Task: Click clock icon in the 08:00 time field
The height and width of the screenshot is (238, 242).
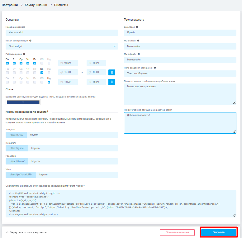Action: coord(62,63)
